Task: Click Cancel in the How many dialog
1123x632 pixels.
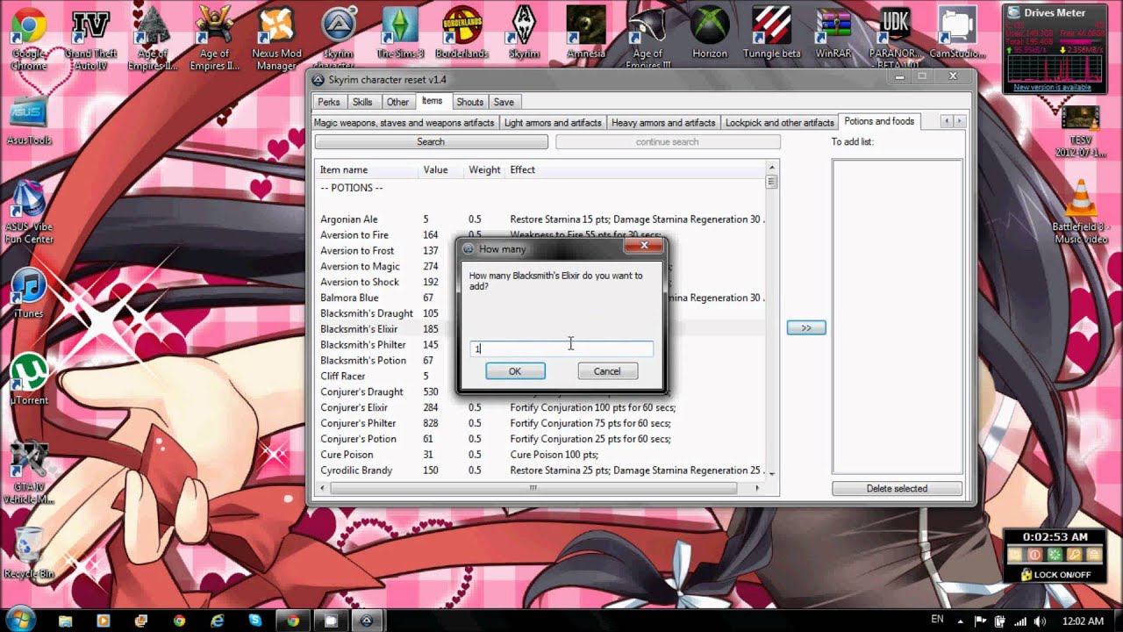Action: [x=606, y=371]
